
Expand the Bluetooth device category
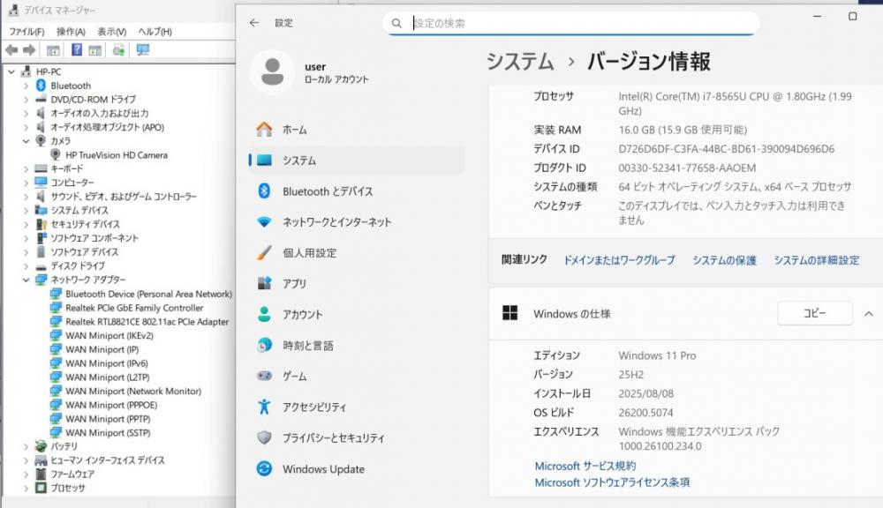(26, 86)
